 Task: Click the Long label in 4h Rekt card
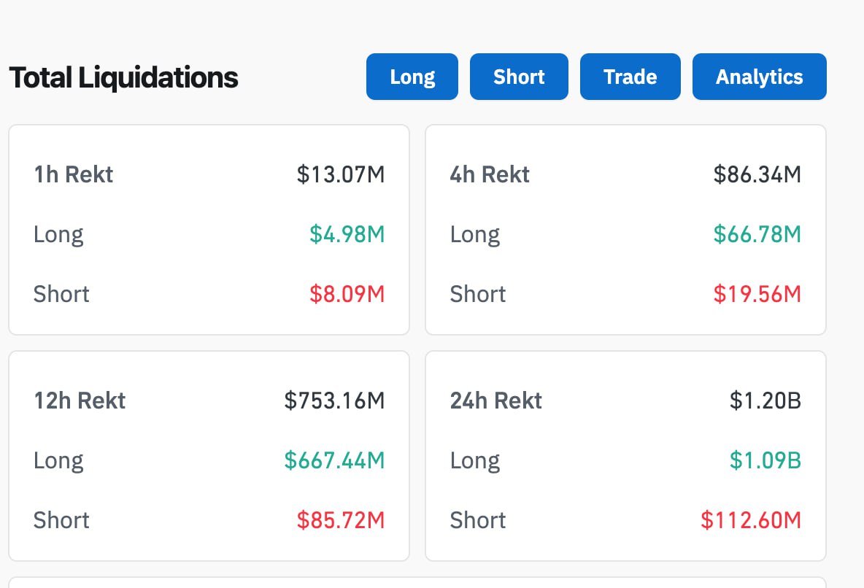(x=475, y=236)
